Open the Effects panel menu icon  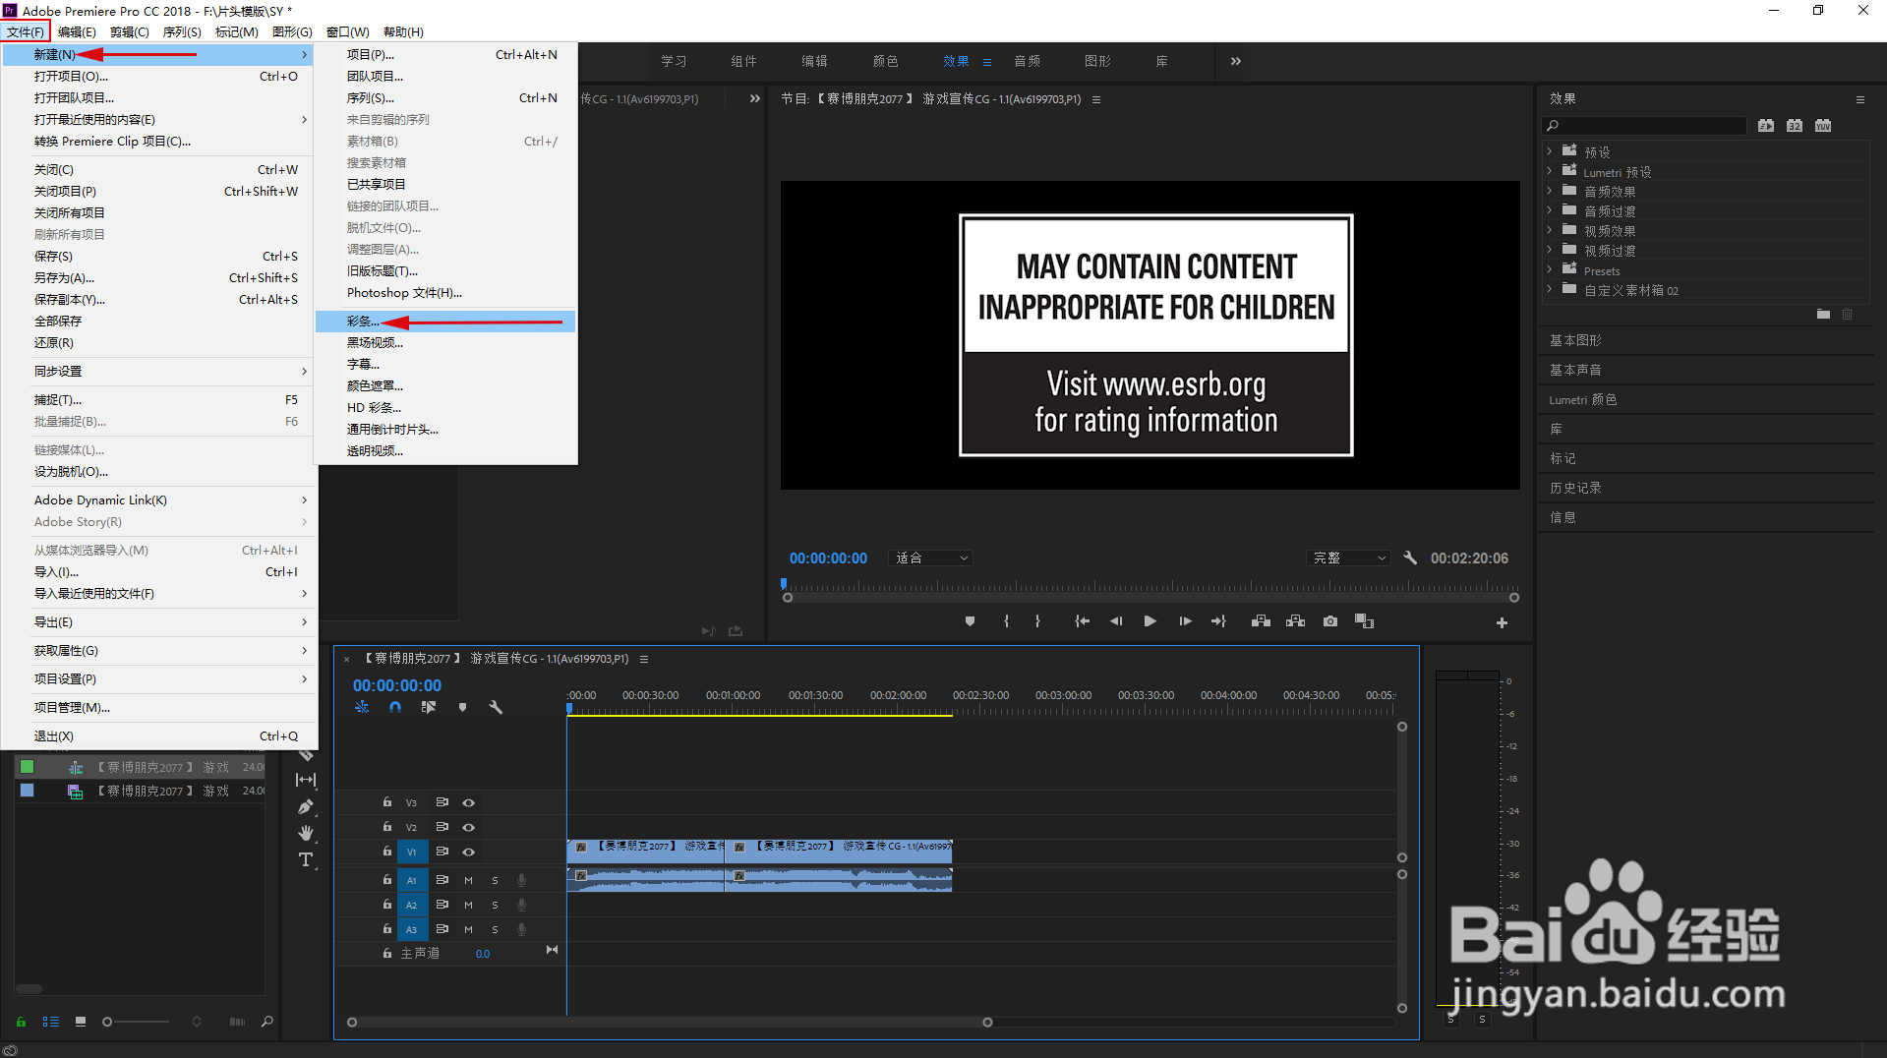point(1859,99)
